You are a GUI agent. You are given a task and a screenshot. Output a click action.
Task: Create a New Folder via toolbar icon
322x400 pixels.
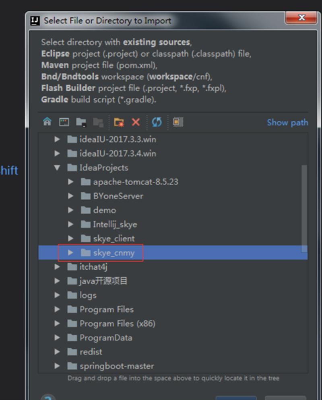[119, 122]
